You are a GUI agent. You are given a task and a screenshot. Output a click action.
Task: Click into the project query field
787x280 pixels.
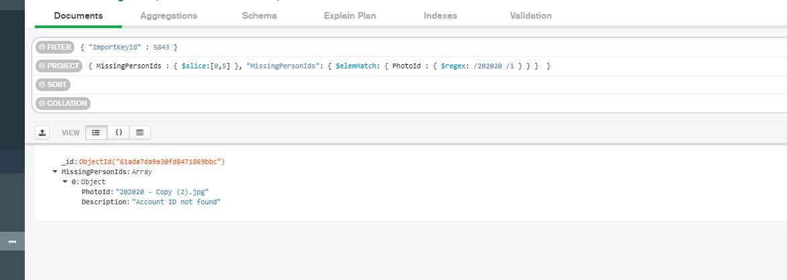pos(436,66)
